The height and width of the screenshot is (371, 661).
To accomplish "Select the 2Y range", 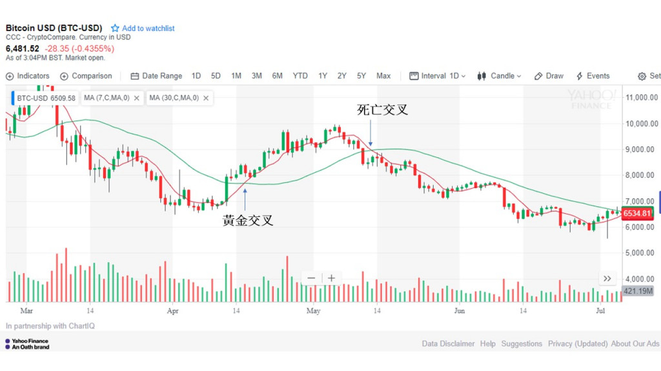I will click(342, 76).
